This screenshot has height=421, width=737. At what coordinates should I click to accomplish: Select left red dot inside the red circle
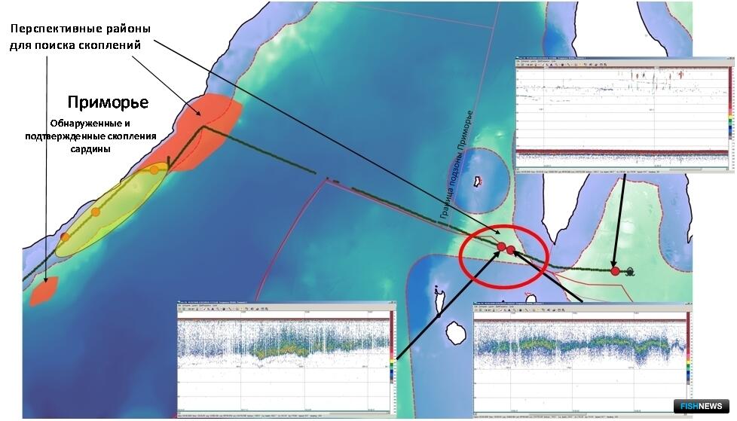coord(501,246)
